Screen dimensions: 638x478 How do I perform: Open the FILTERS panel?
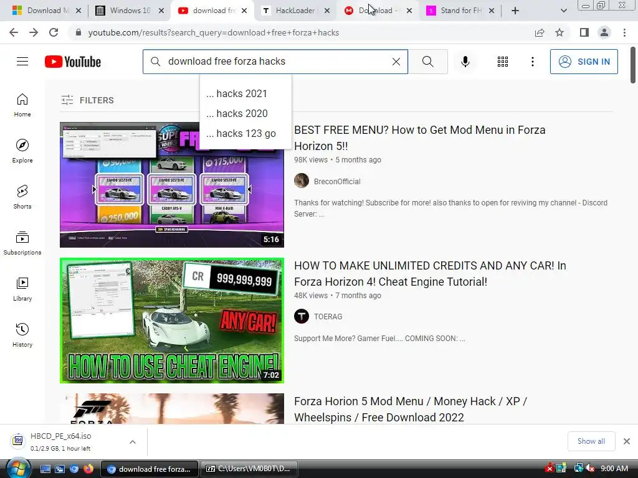(x=87, y=100)
